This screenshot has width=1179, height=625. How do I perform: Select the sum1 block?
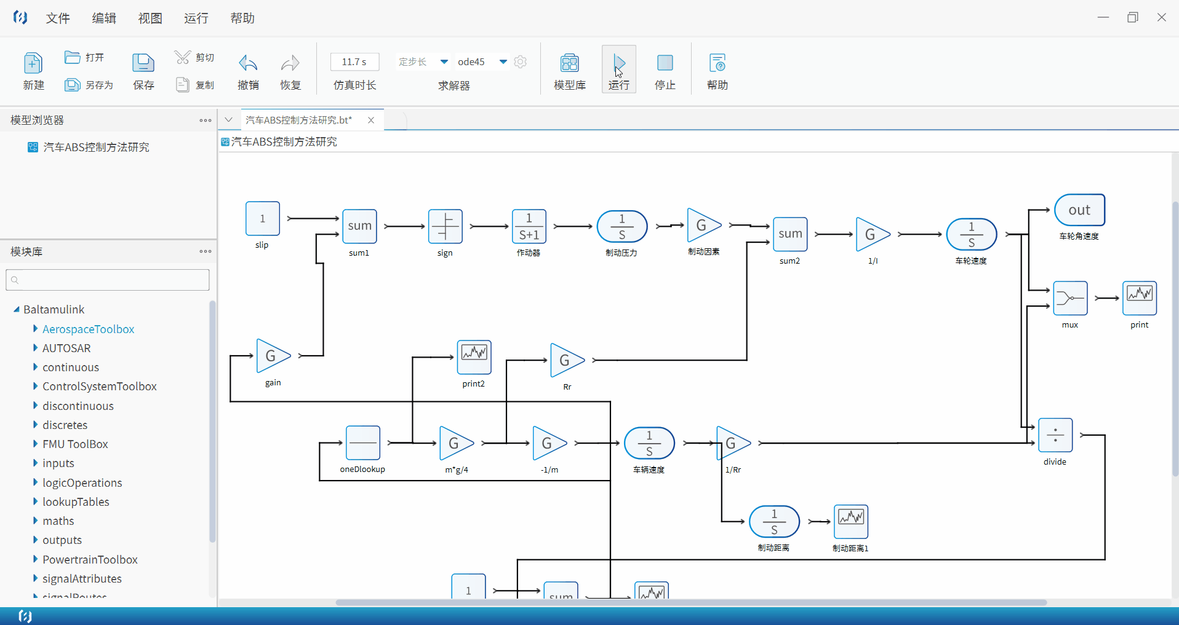coord(359,226)
